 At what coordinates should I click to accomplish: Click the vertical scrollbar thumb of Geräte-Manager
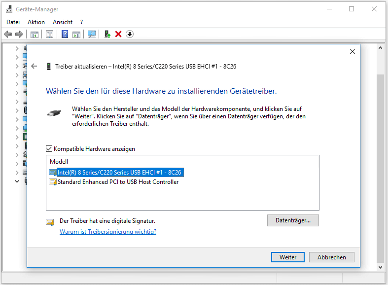[x=380, y=168]
